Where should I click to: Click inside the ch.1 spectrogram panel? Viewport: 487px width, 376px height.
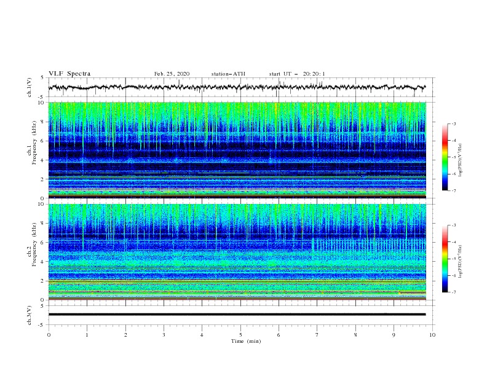(x=237, y=150)
